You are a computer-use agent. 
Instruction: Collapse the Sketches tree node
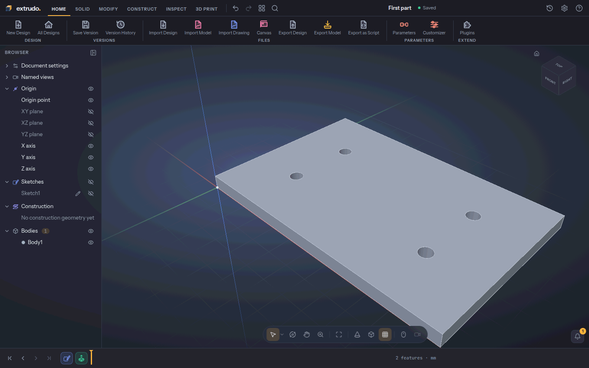[x=7, y=182]
